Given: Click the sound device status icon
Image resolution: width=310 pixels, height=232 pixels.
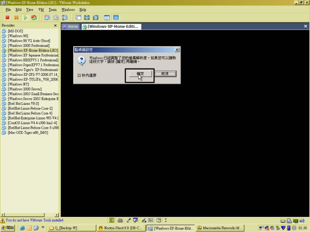Looking at the screenshot, I should pos(302,220).
